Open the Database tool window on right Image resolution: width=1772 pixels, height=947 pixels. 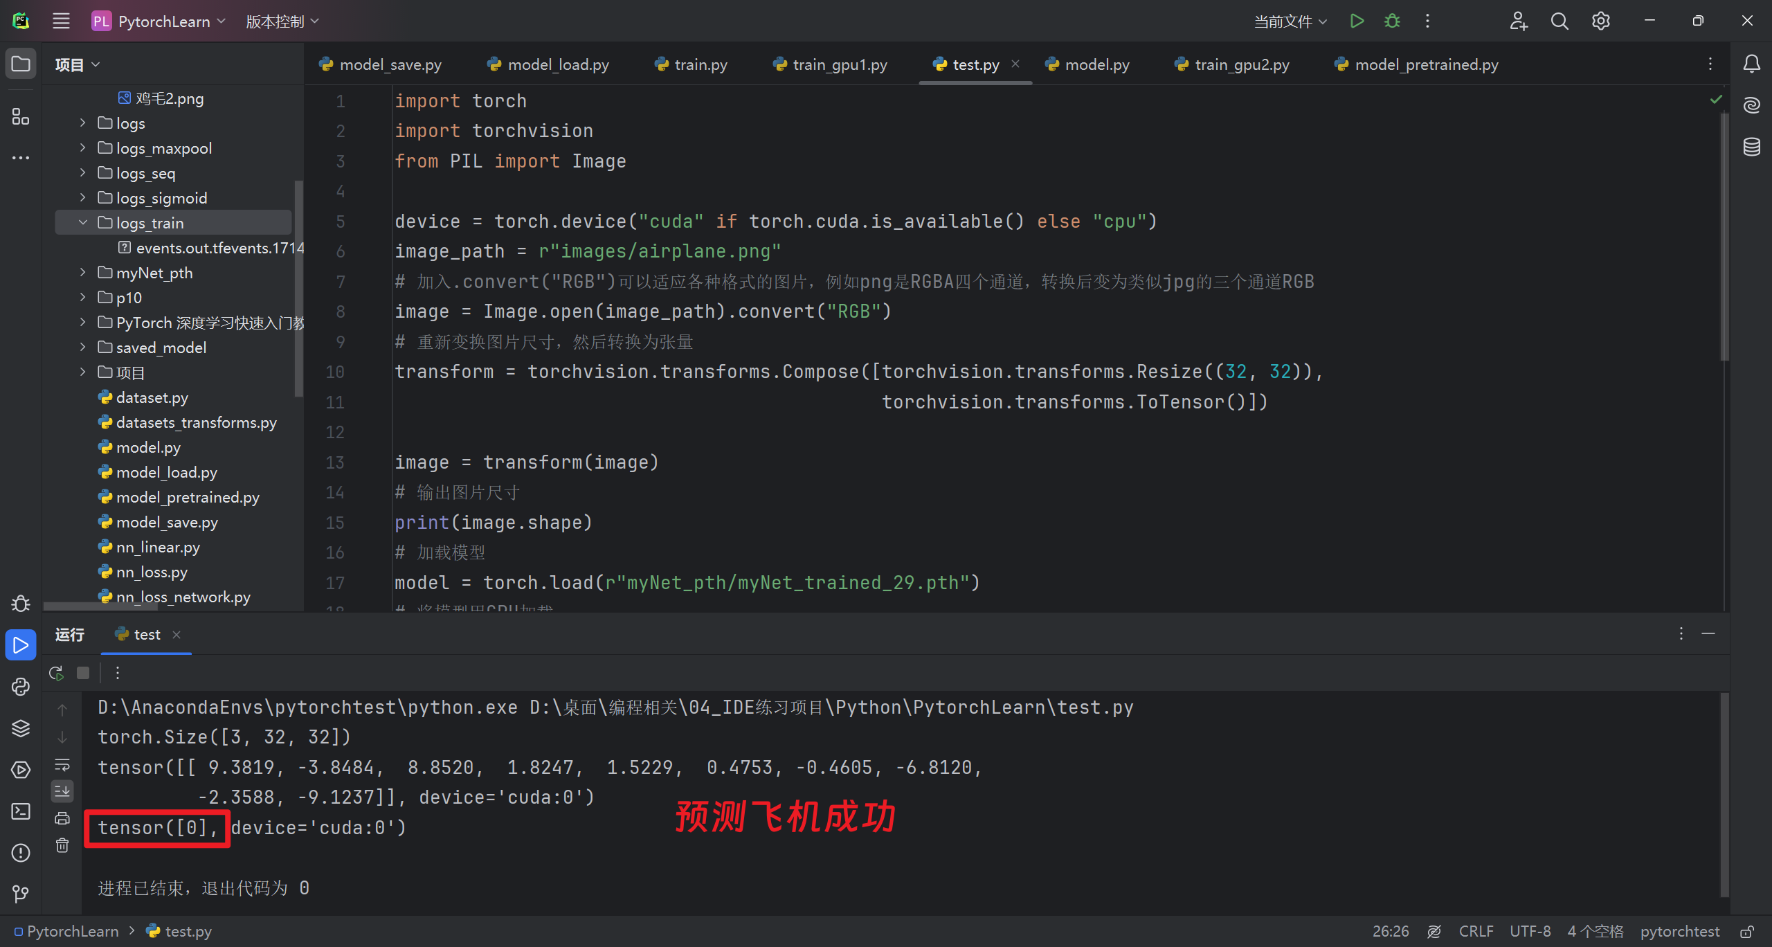(x=1751, y=147)
